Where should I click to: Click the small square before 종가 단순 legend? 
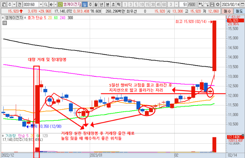click(x=25, y=18)
